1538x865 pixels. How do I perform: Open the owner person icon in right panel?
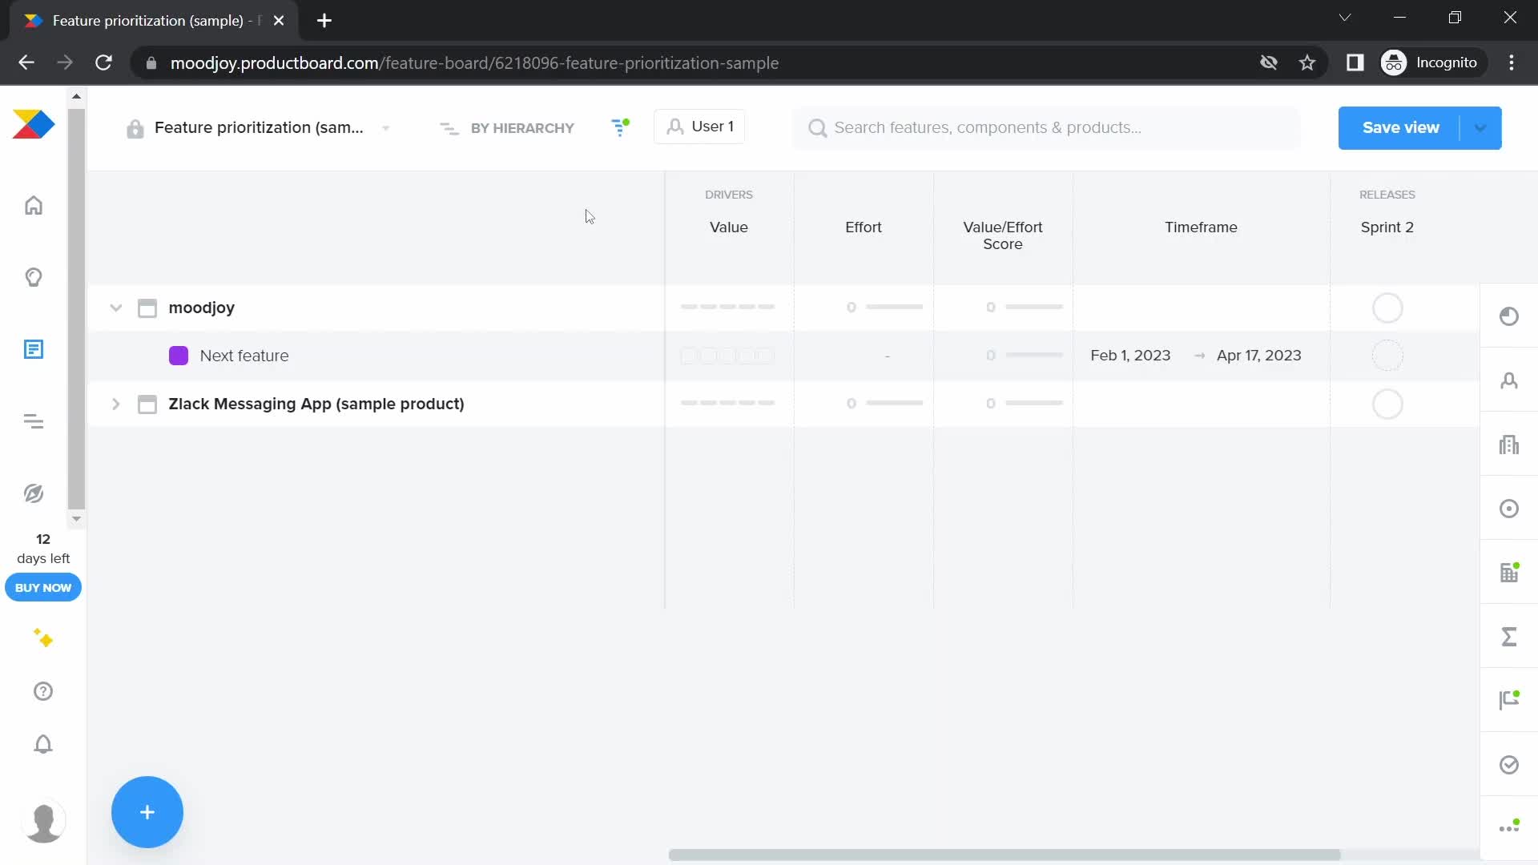point(1509,380)
